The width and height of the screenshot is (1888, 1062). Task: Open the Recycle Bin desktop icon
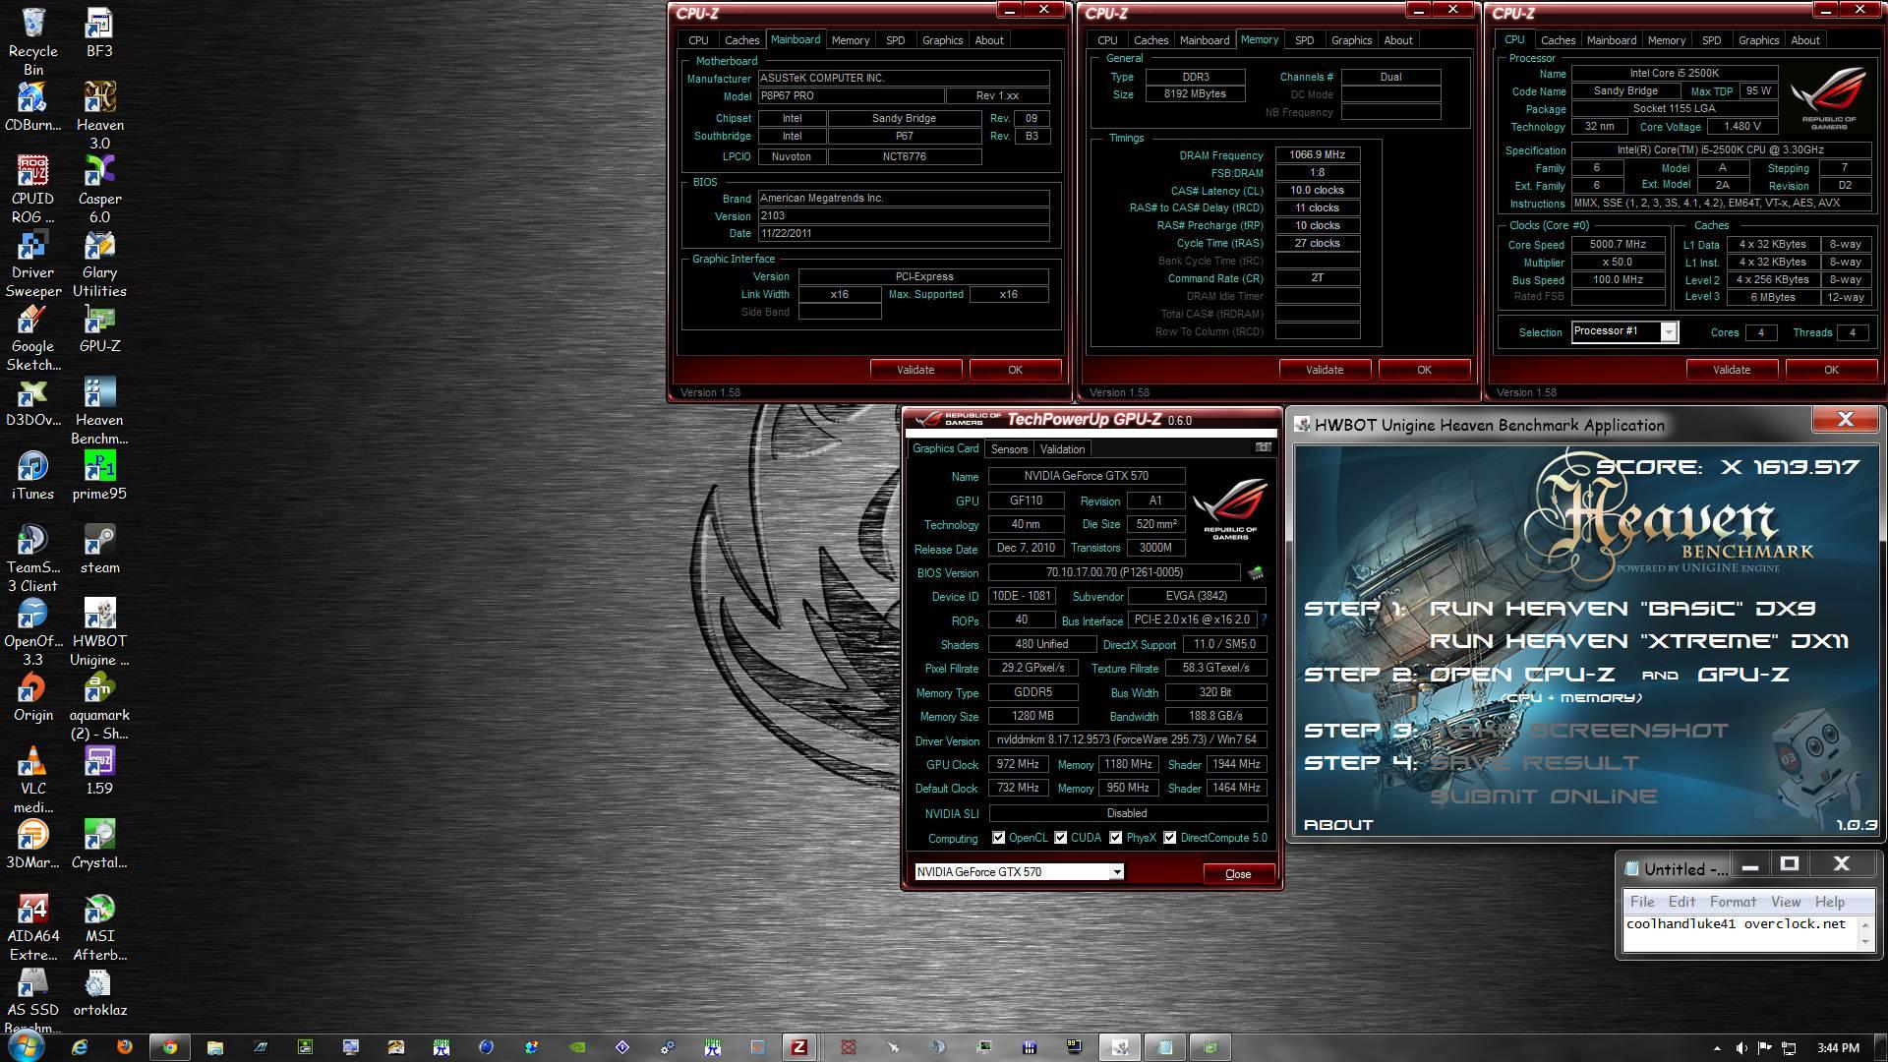pyautogui.click(x=32, y=41)
